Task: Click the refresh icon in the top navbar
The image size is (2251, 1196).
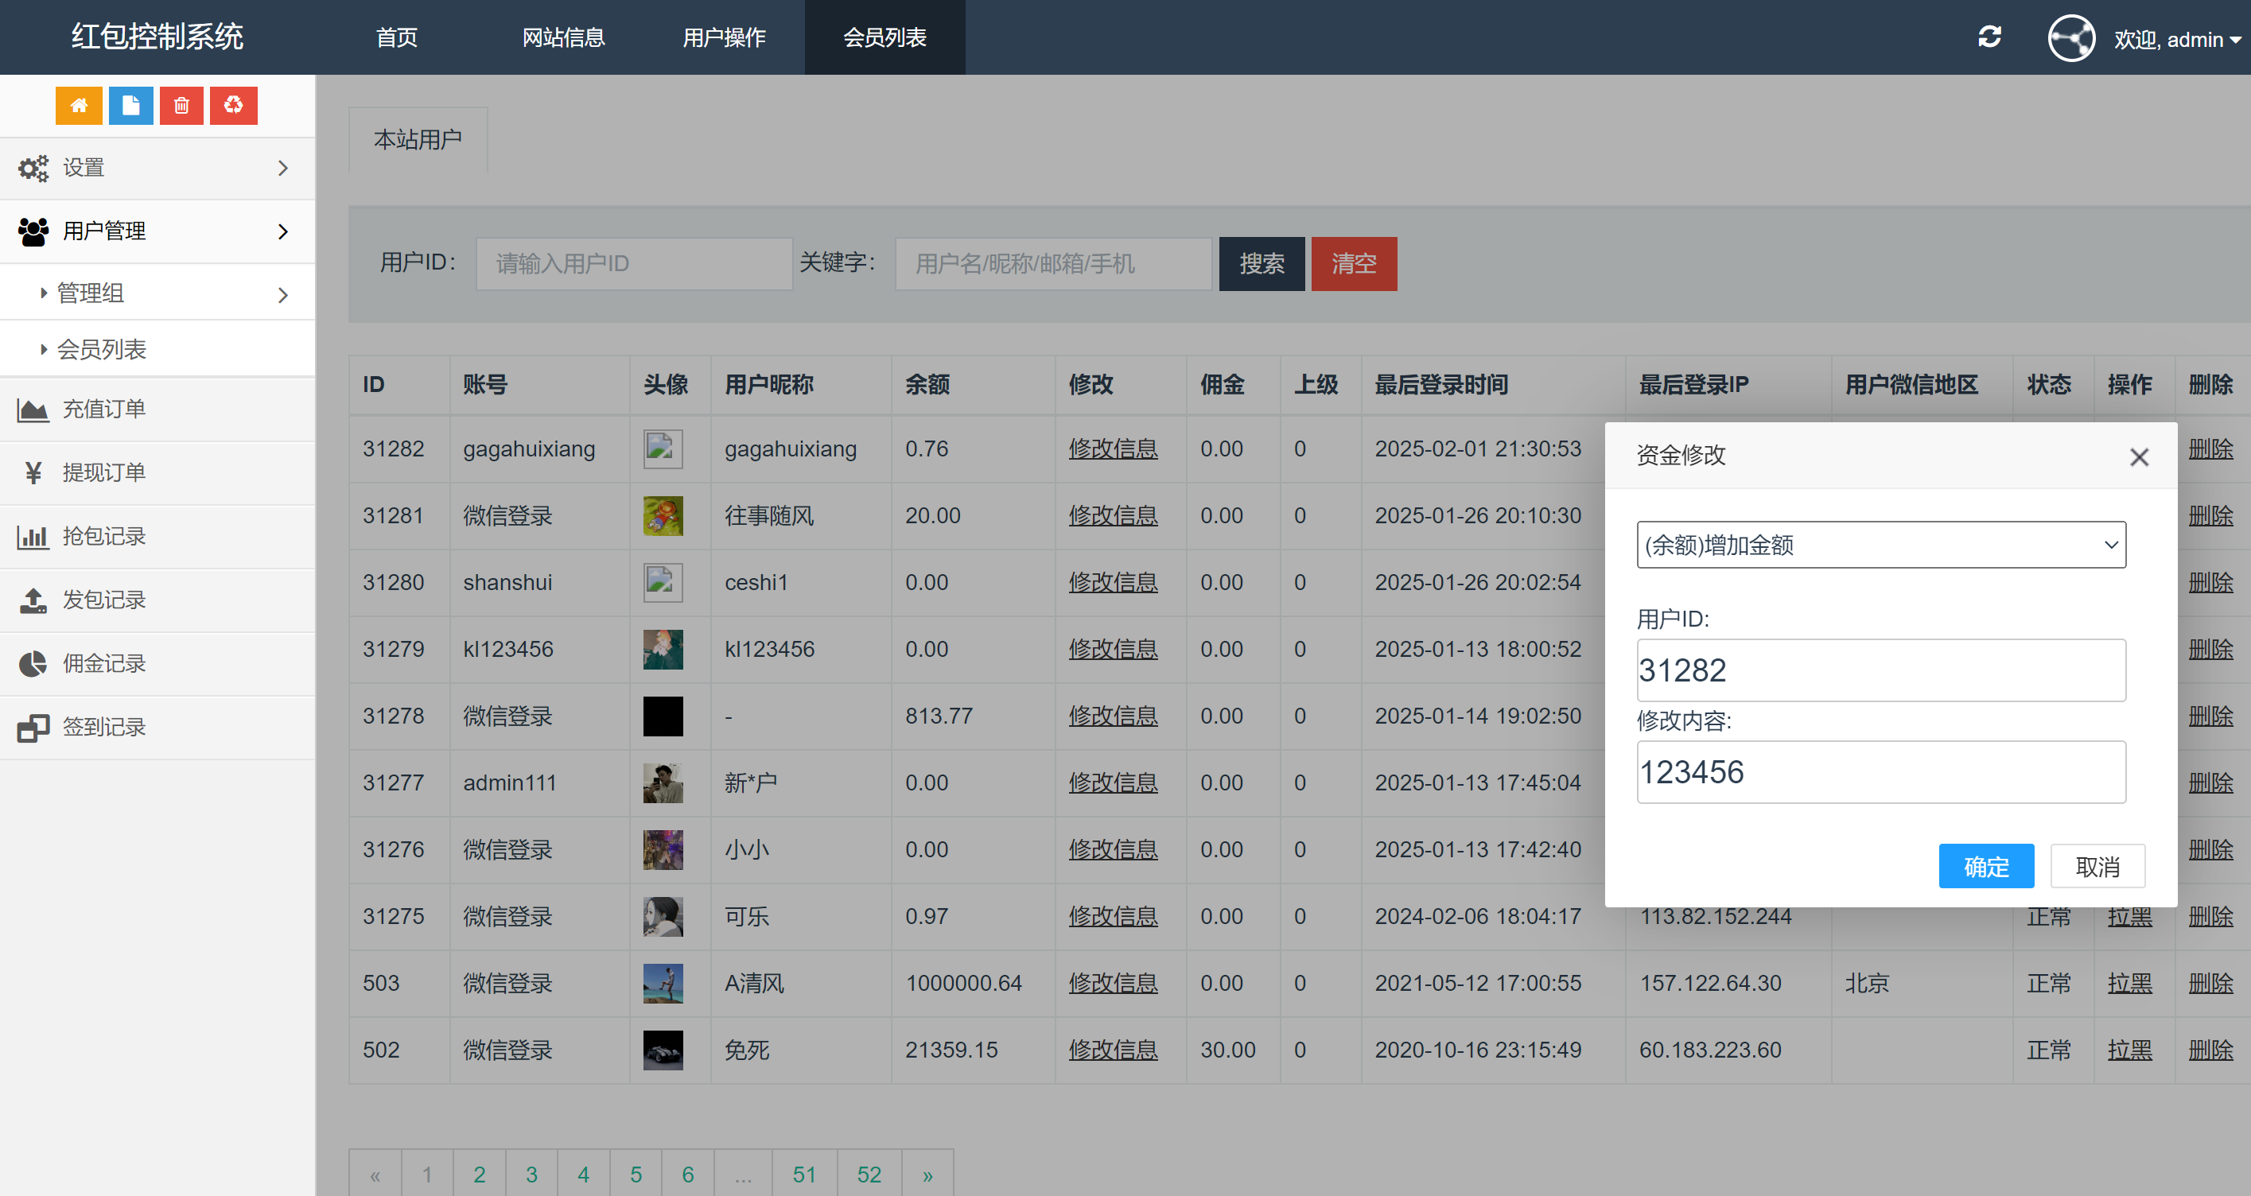Action: (x=1990, y=37)
